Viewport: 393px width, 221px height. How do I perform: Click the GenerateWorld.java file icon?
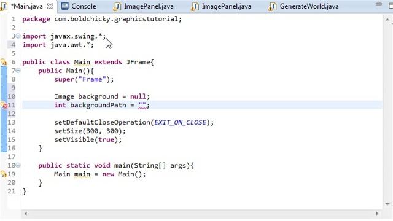tap(272, 7)
